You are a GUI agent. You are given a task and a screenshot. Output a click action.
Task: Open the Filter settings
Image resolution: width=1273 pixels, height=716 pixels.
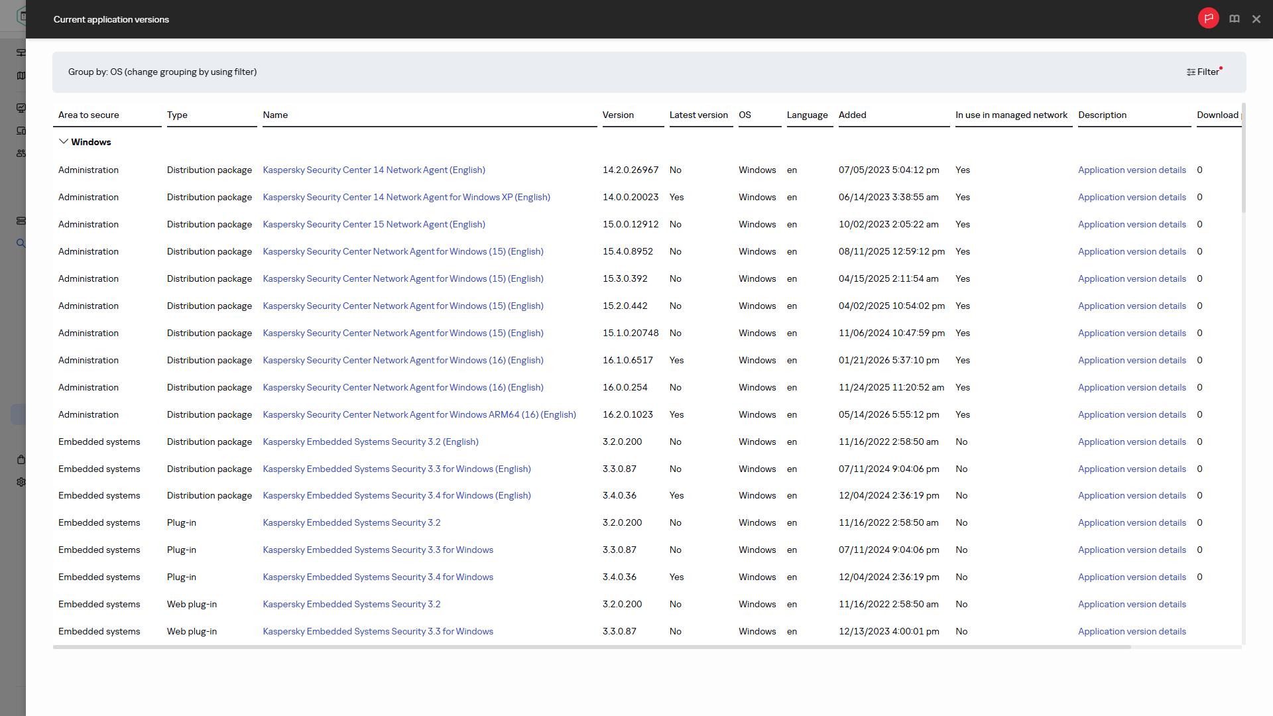[x=1203, y=72]
